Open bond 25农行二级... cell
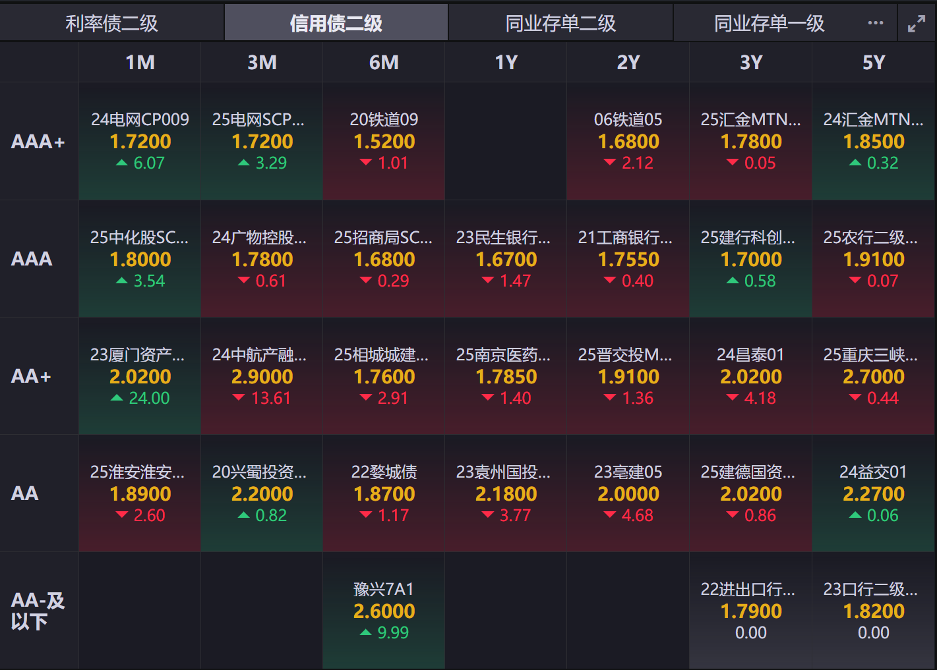This screenshot has height=670, width=937. coord(874,259)
